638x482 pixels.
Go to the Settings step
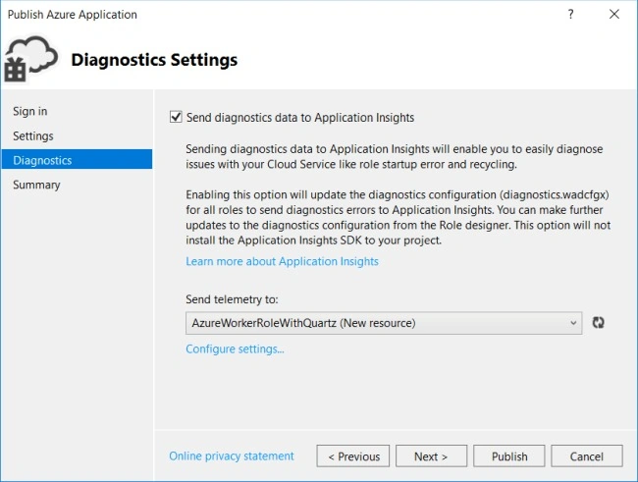tap(33, 135)
